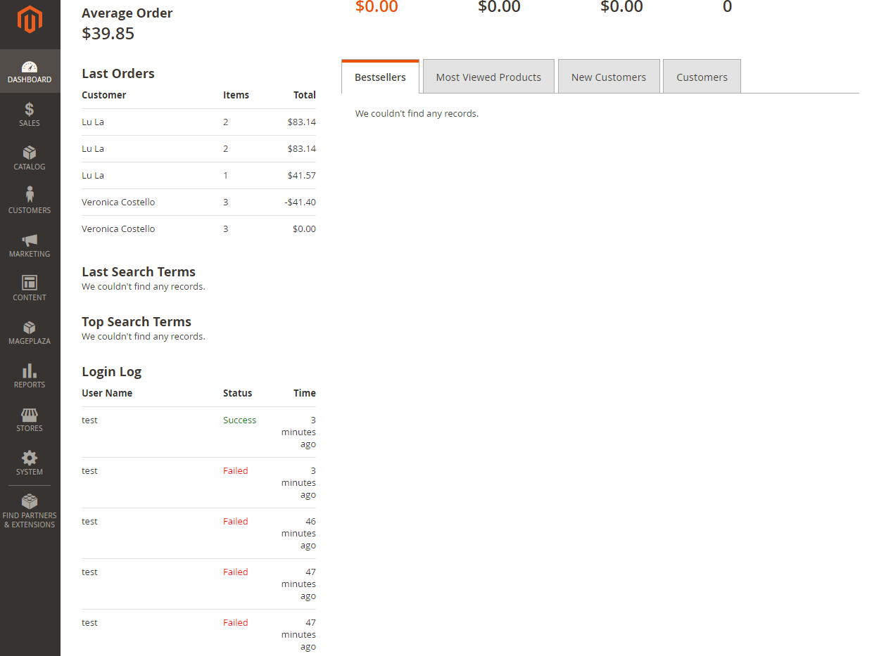Viewport: 879px width, 656px height.
Task: Click the Login Log heading
Action: click(111, 371)
